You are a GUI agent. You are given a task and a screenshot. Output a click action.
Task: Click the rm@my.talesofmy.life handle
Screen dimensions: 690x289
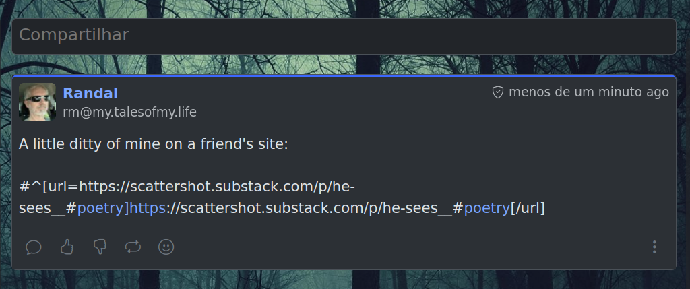[130, 113]
